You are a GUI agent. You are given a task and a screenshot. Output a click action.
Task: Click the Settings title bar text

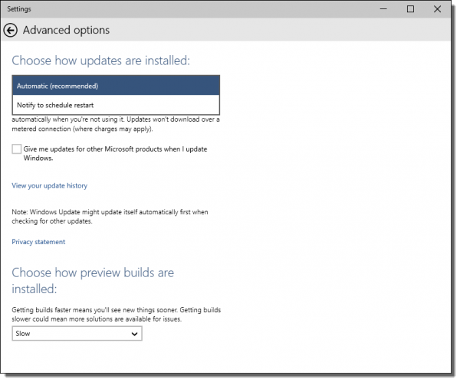coord(19,9)
